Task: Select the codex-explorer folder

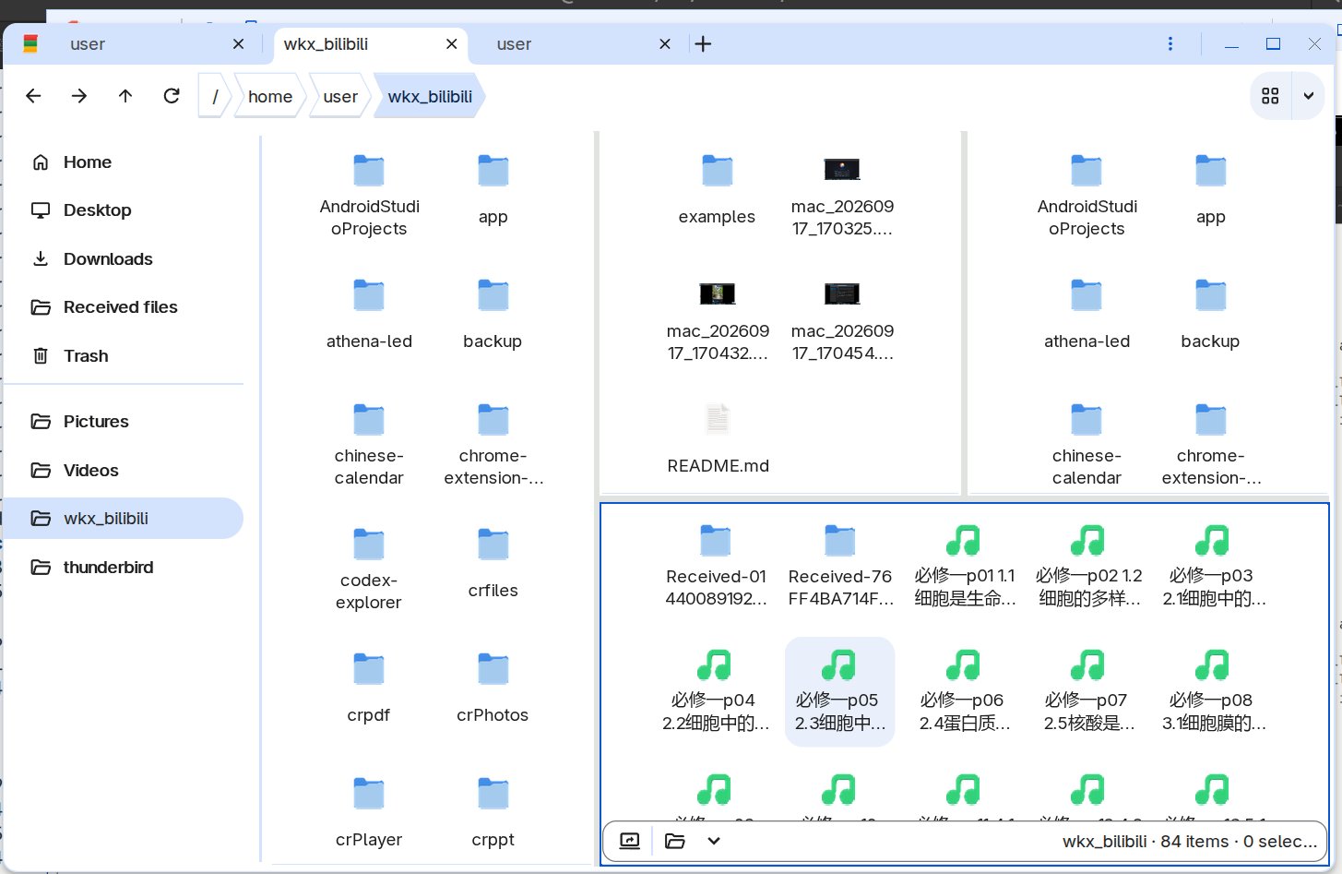Action: pos(369,569)
